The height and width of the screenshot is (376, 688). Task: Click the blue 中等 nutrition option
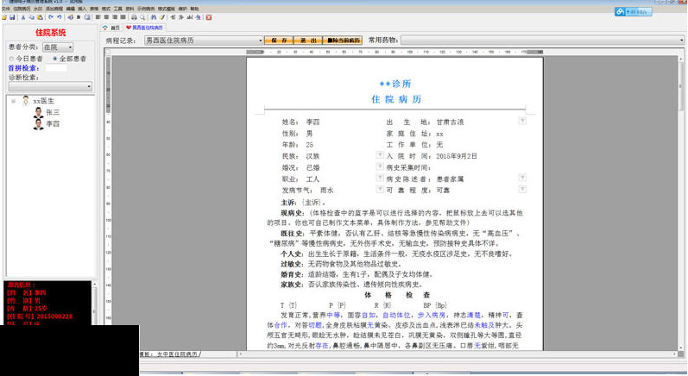(x=333, y=315)
